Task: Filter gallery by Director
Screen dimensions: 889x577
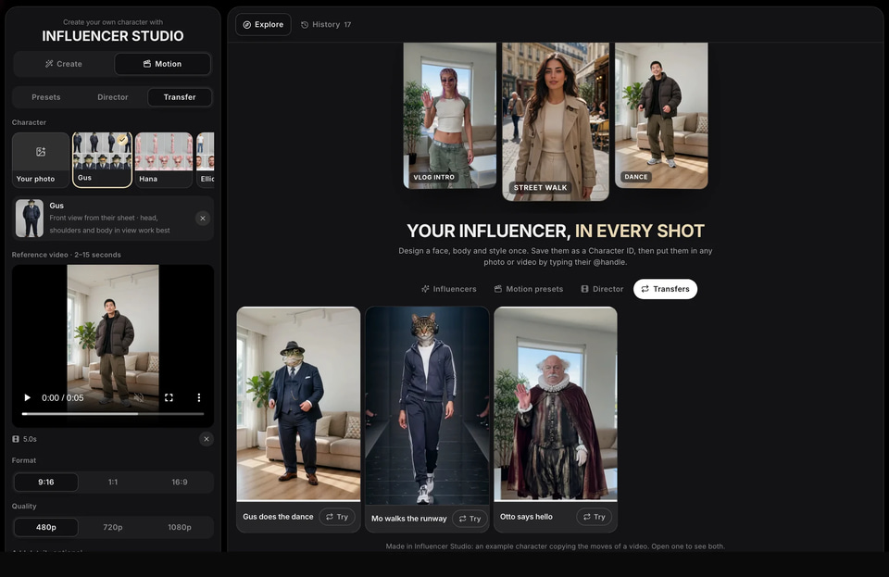Action: tap(602, 289)
